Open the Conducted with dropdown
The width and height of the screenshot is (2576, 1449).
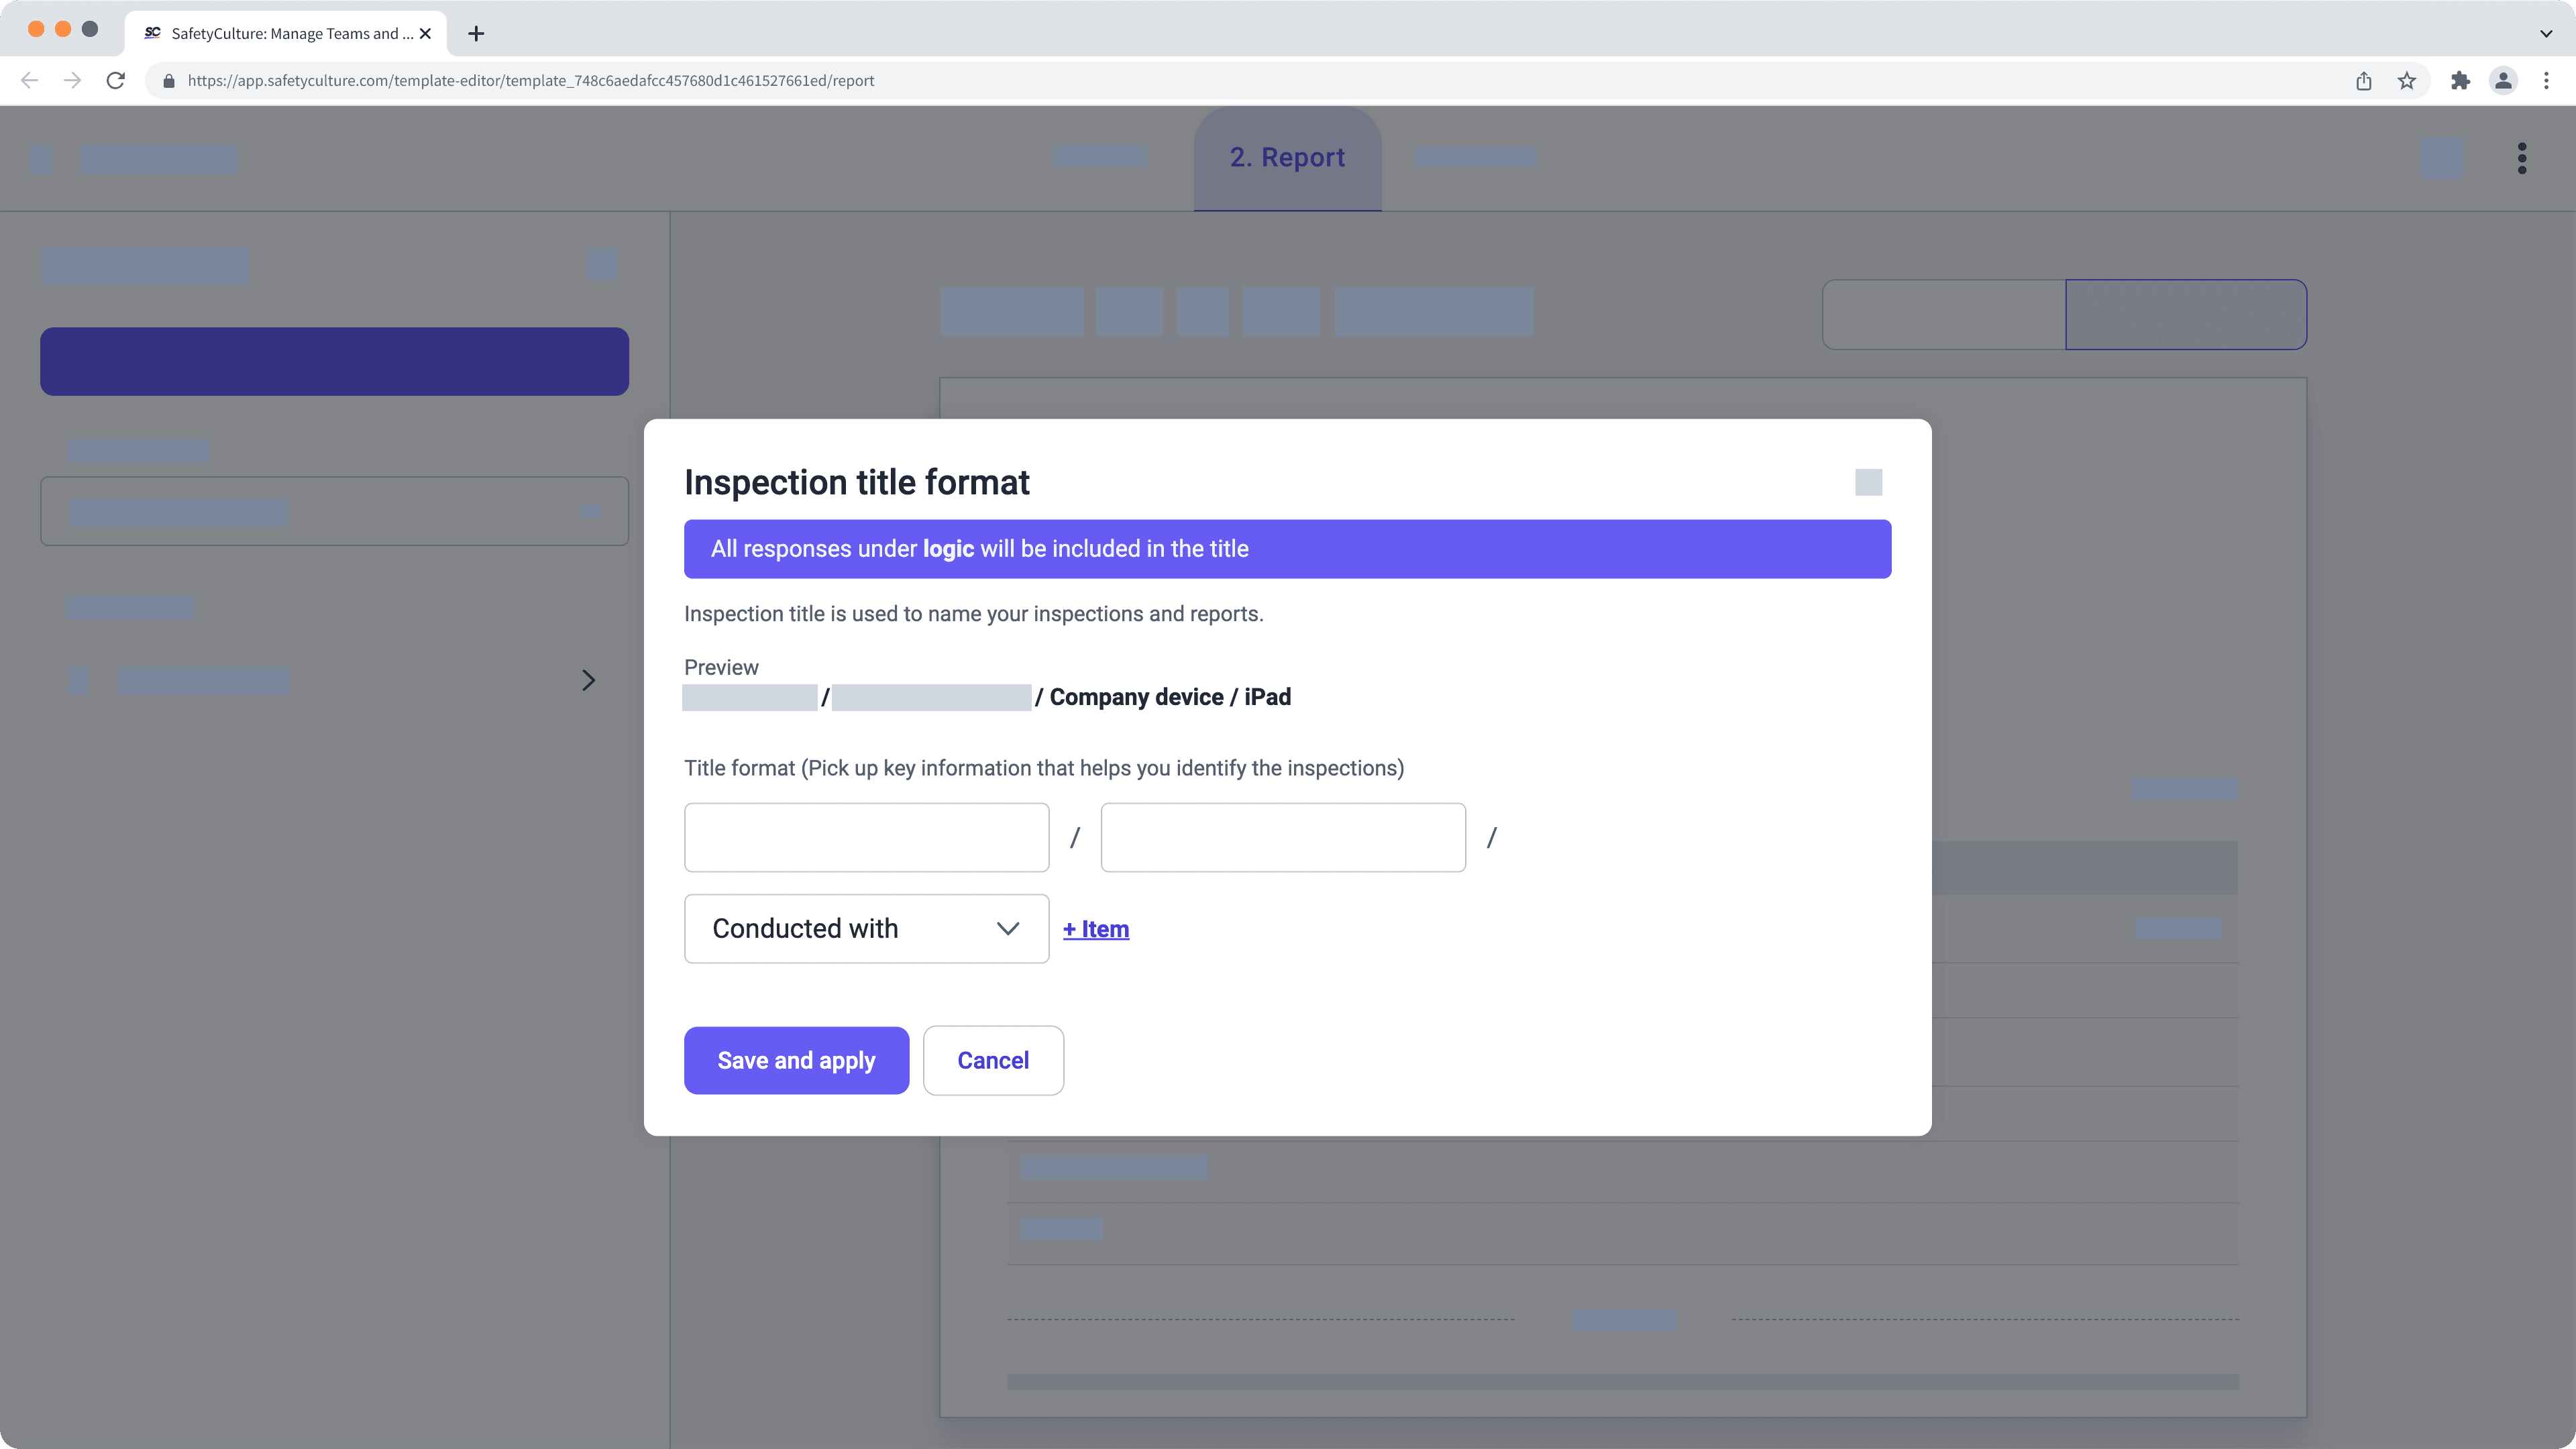(866, 929)
